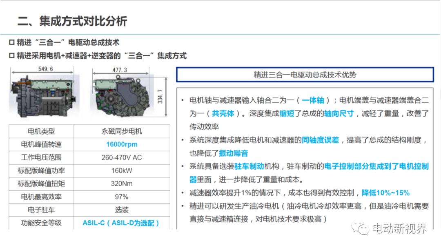The width and height of the screenshot is (441, 248).
Task: Click the blue term 同轴度误差
Action: point(321,140)
